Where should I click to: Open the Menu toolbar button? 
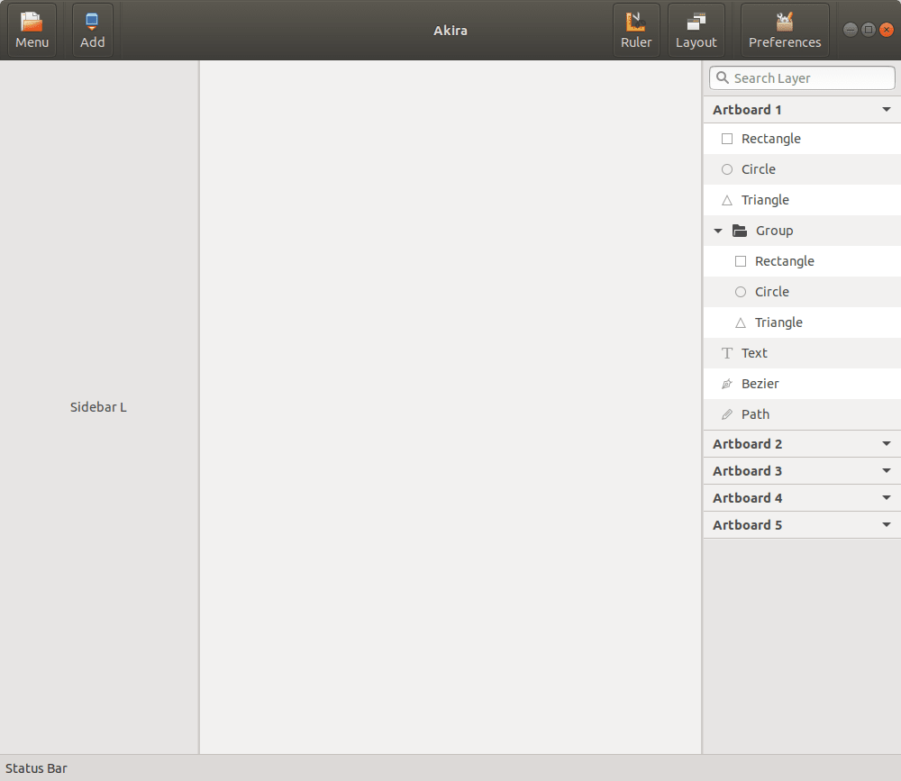pos(32,30)
